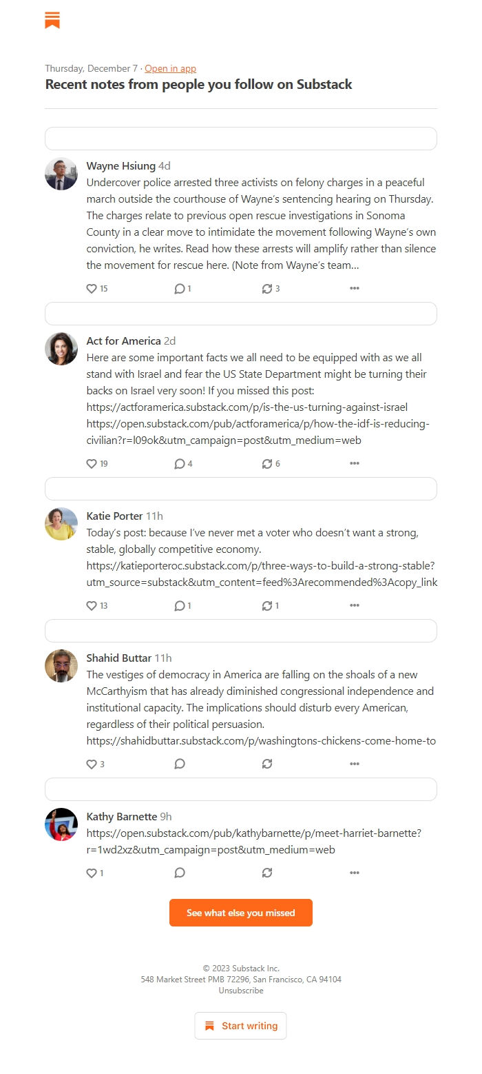Open Katie Porter's three-ways post URL
Image resolution: width=482 pixels, height=1074 pixels.
(260, 566)
